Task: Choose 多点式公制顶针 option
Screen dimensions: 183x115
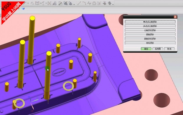Action: click(150, 26)
